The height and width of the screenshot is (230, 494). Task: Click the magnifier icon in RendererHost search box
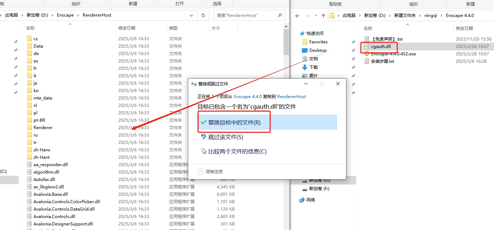280,15
